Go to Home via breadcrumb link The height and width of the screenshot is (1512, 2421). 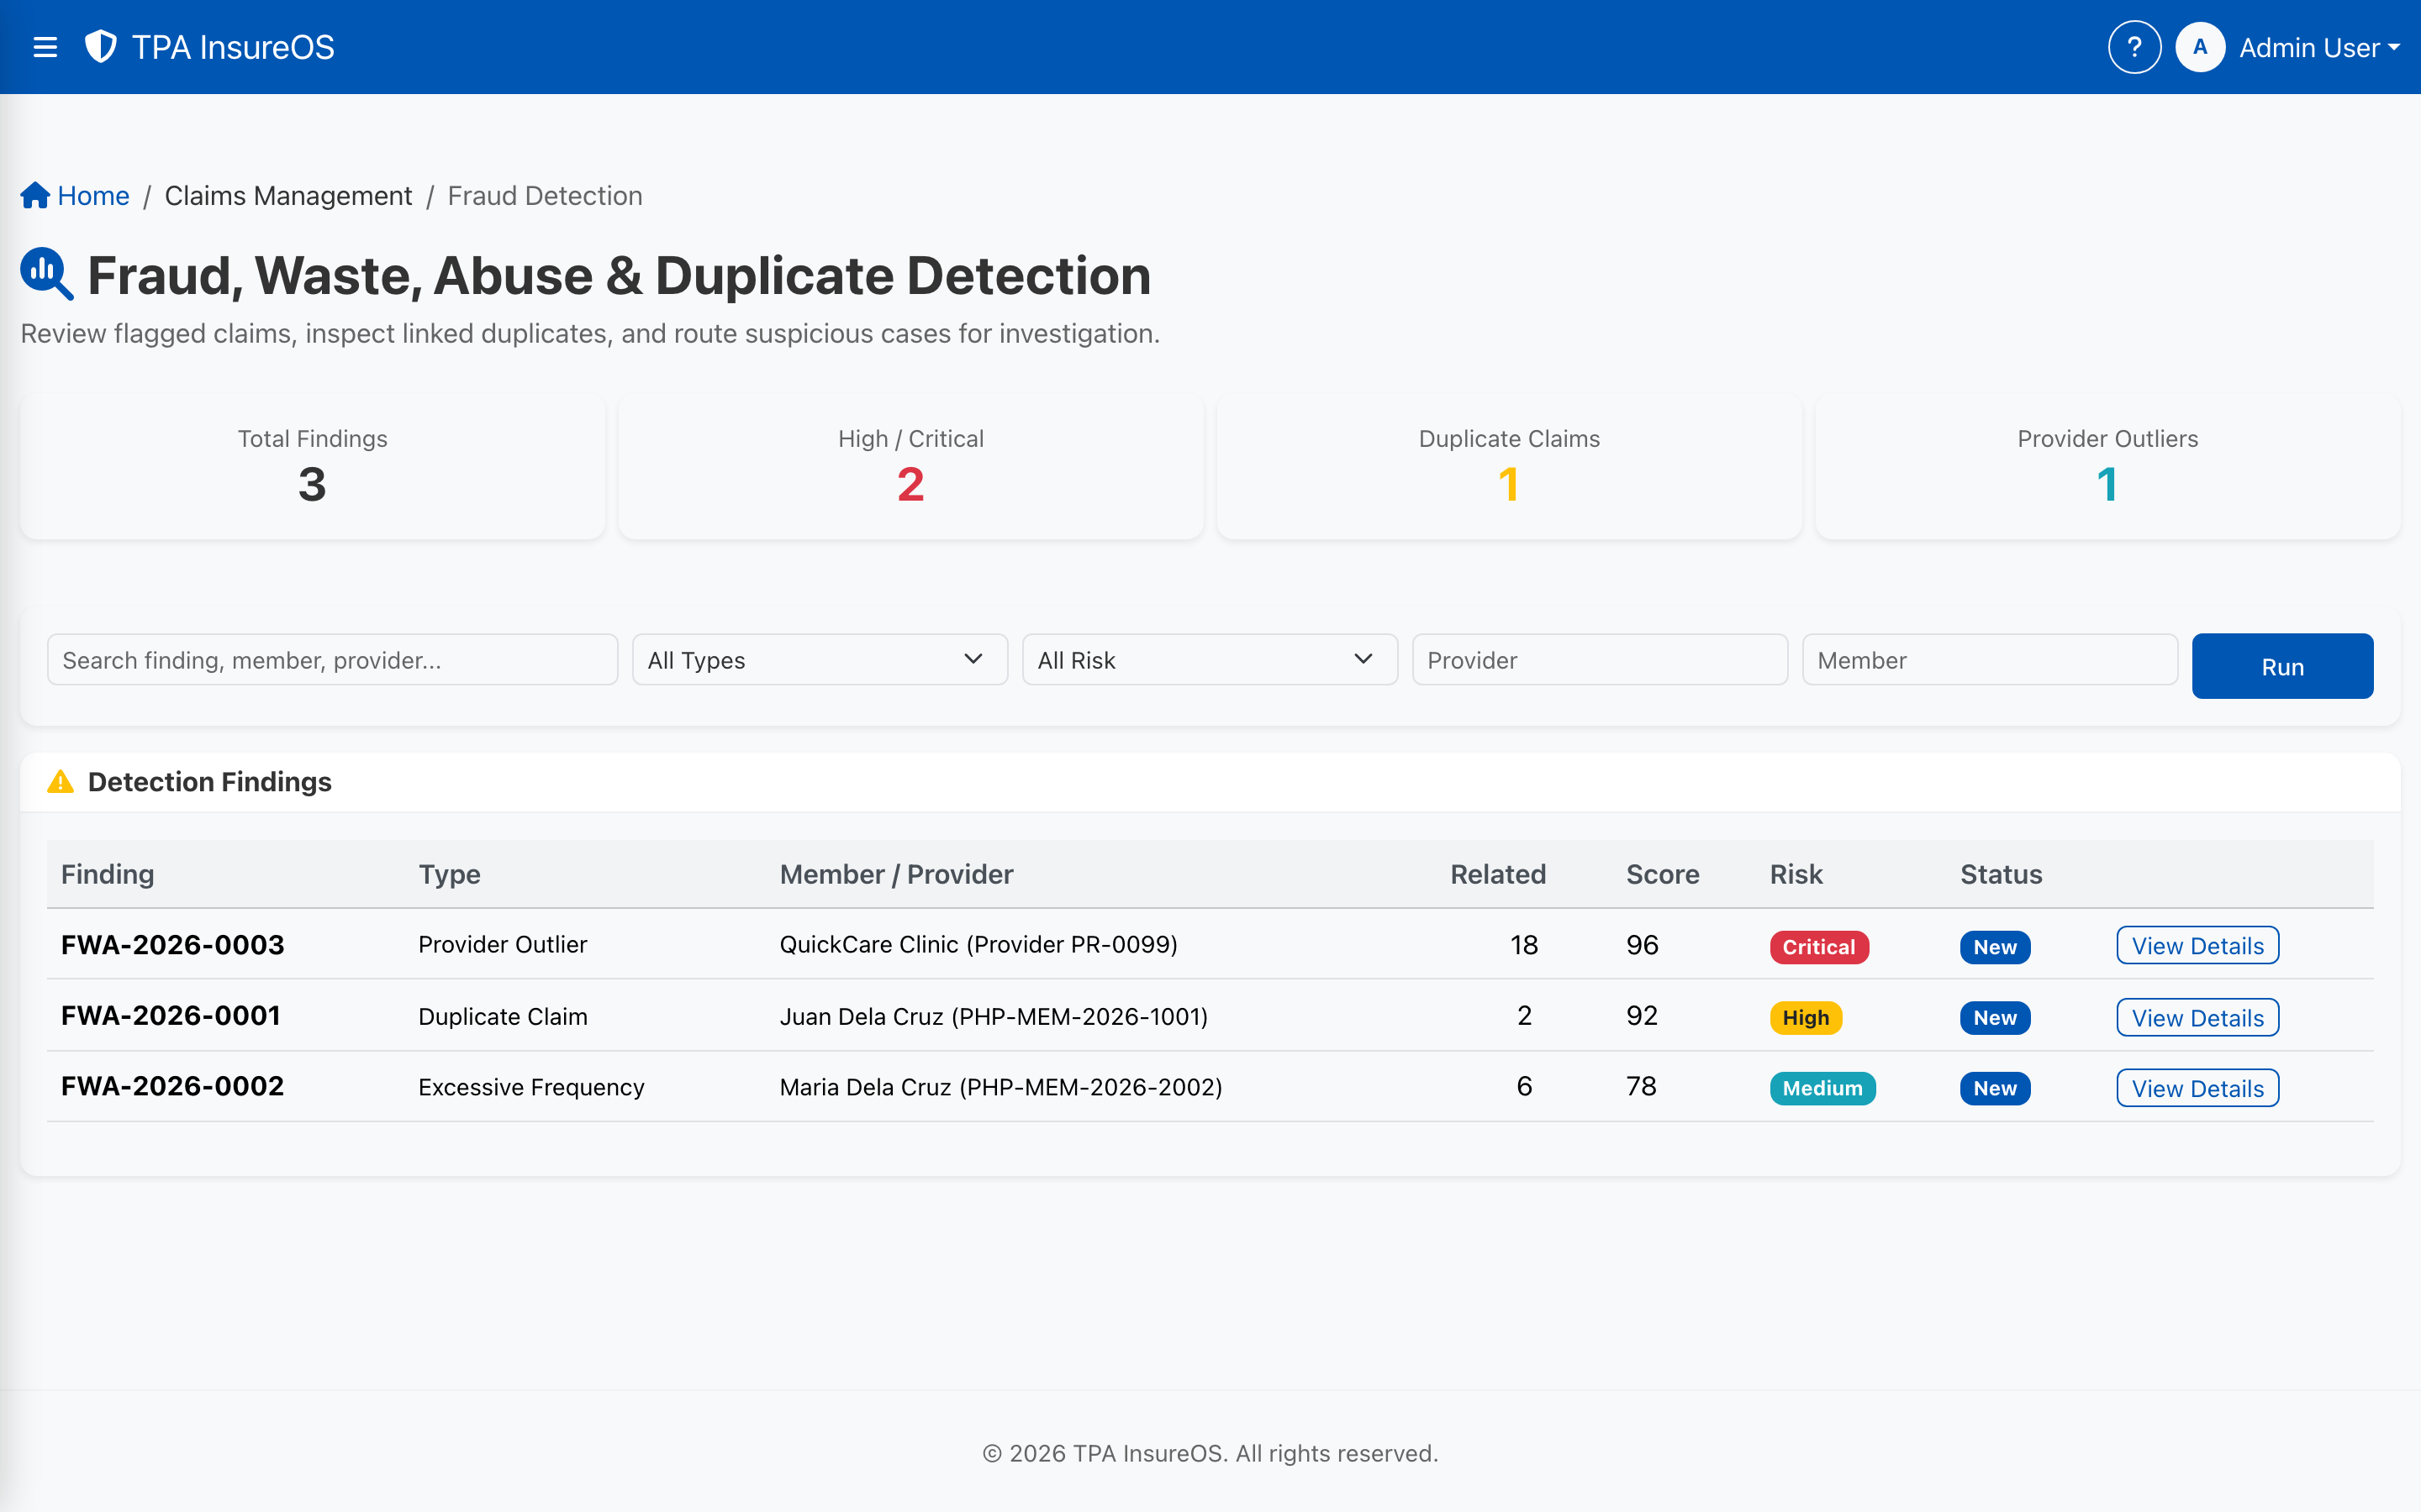pos(93,195)
